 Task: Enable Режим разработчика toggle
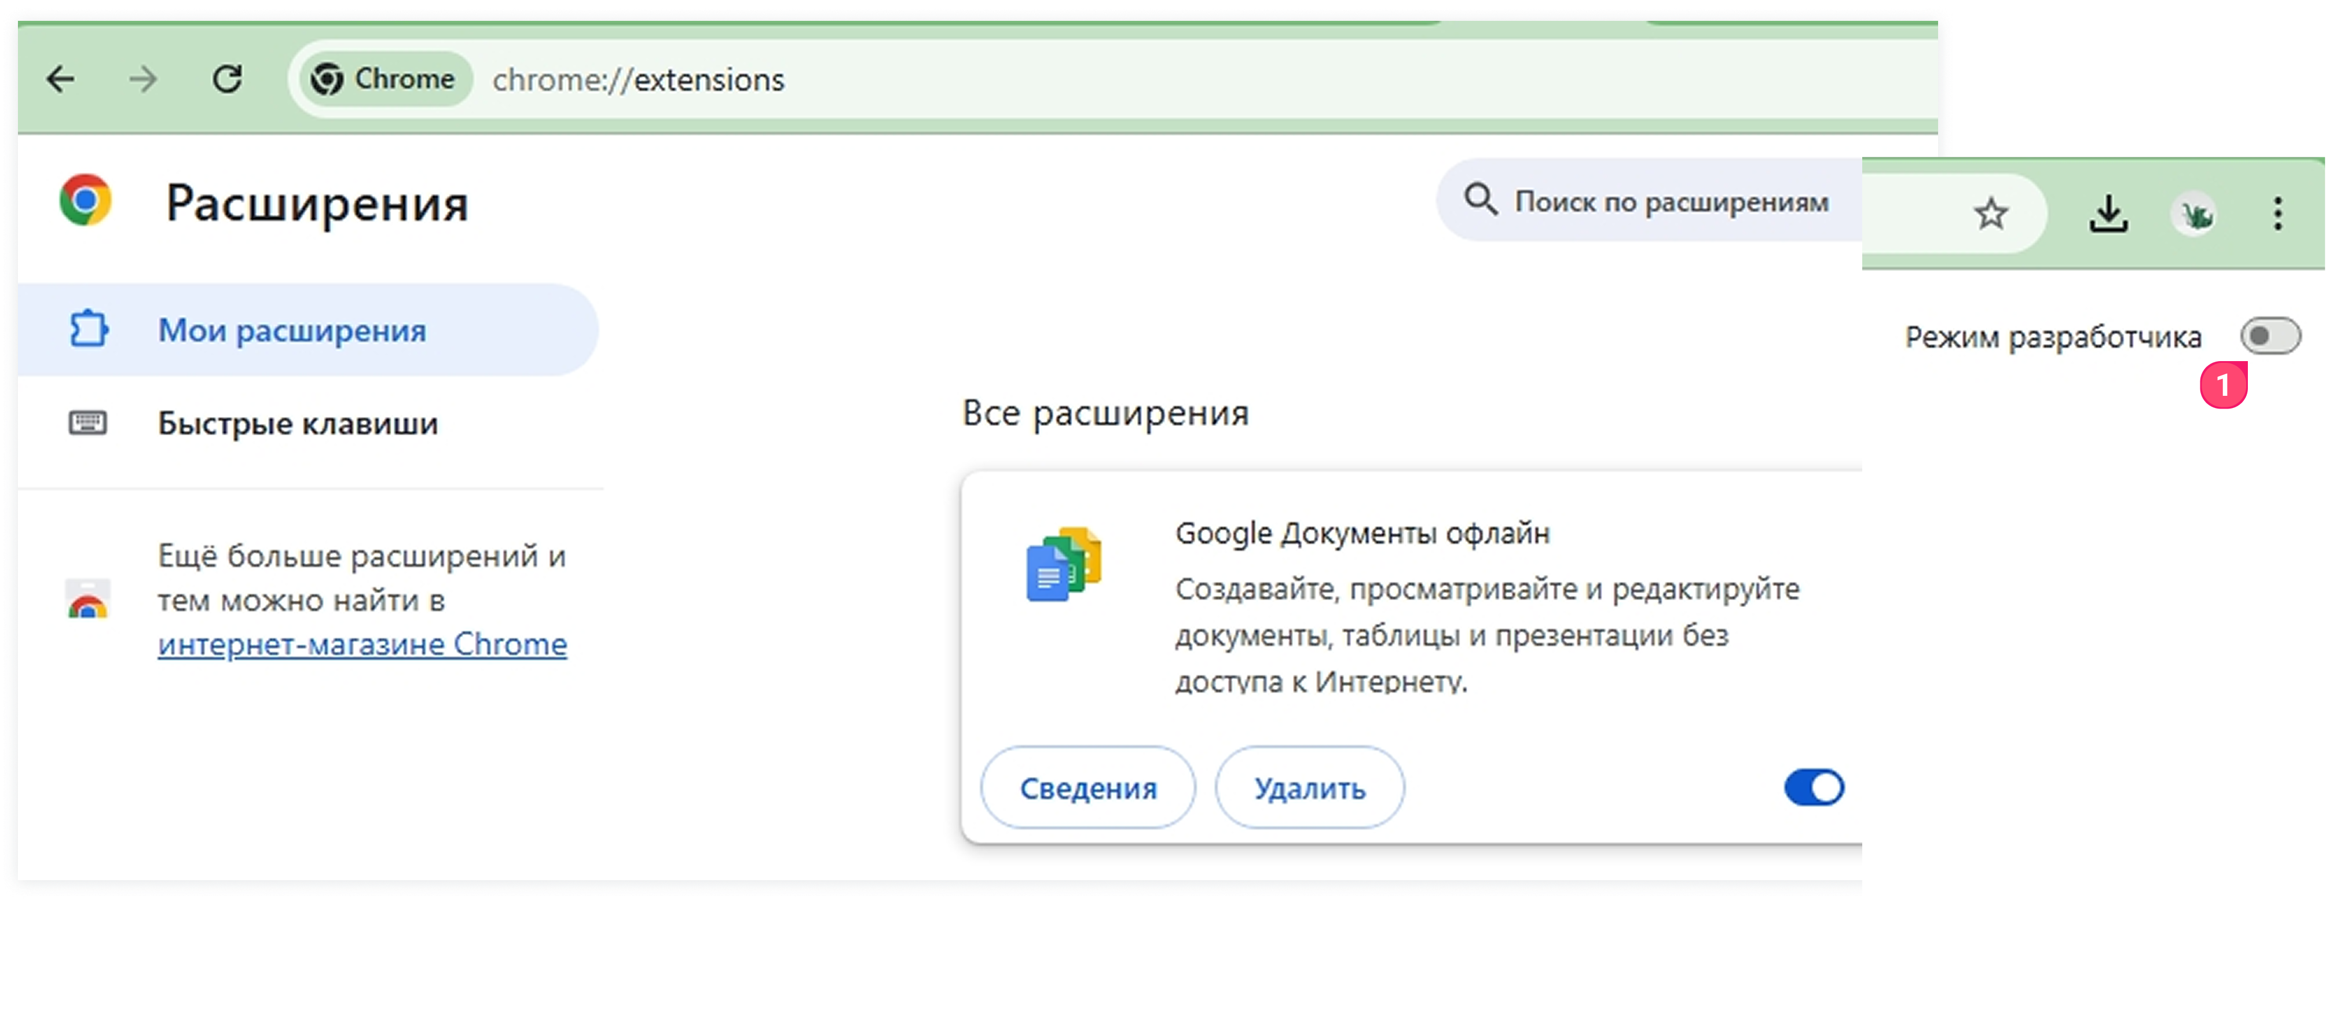click(x=2270, y=337)
